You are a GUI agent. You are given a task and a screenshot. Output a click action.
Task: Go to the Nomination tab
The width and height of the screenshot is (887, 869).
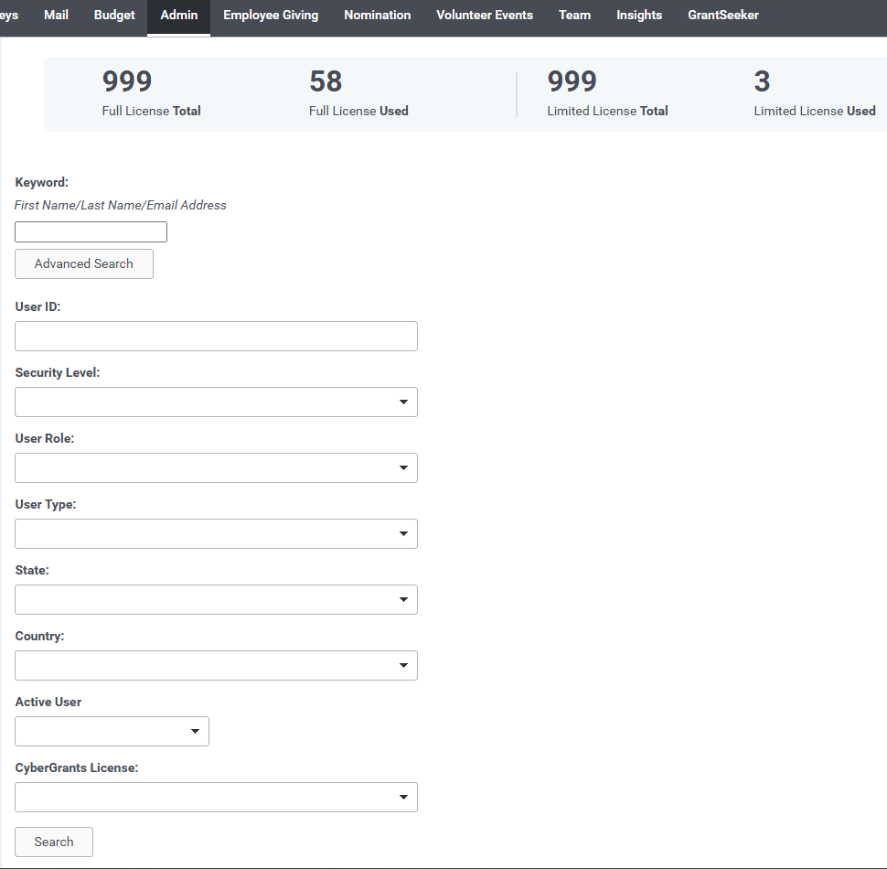(378, 16)
